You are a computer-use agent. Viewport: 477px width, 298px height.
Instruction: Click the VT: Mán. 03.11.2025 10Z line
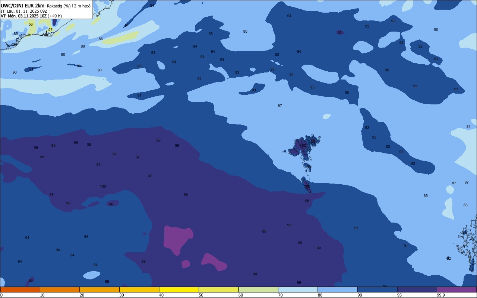tap(23, 16)
